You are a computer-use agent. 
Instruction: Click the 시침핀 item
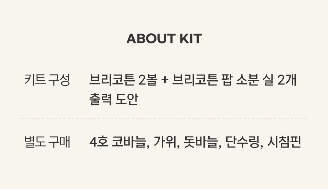[x=284, y=142]
